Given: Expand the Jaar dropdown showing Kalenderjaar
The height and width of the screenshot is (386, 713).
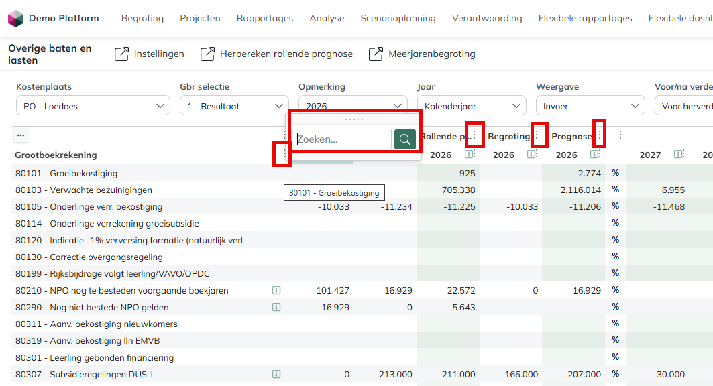Looking at the screenshot, I should (x=472, y=106).
